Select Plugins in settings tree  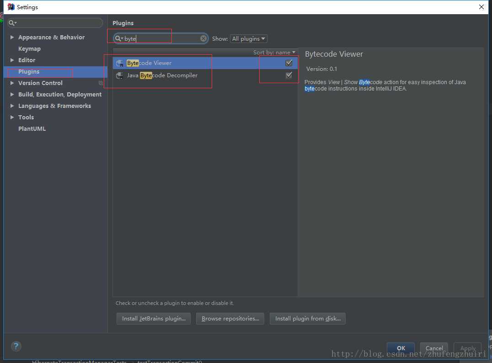(x=29, y=71)
